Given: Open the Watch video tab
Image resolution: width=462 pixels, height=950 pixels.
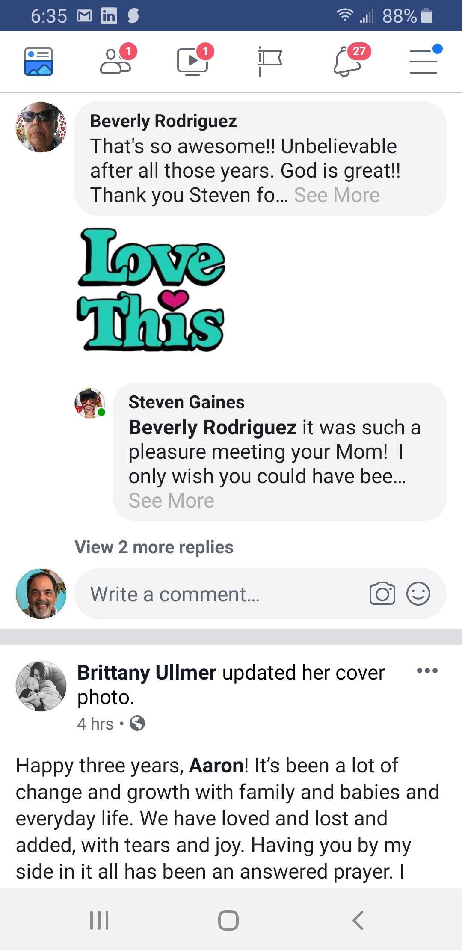Looking at the screenshot, I should 192,62.
